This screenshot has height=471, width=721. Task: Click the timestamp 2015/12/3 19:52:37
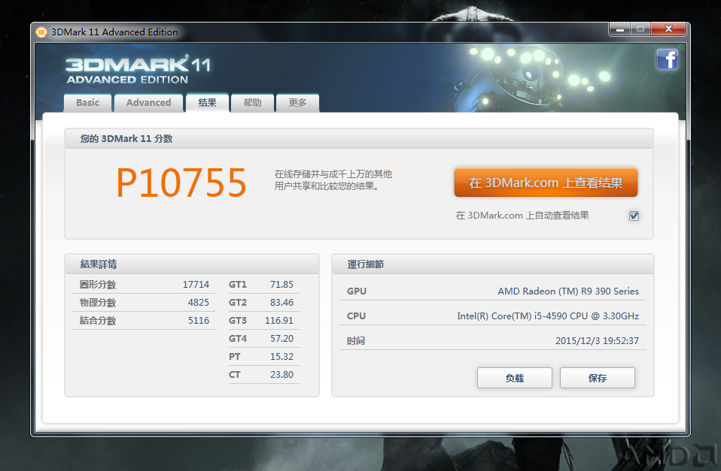[597, 340]
